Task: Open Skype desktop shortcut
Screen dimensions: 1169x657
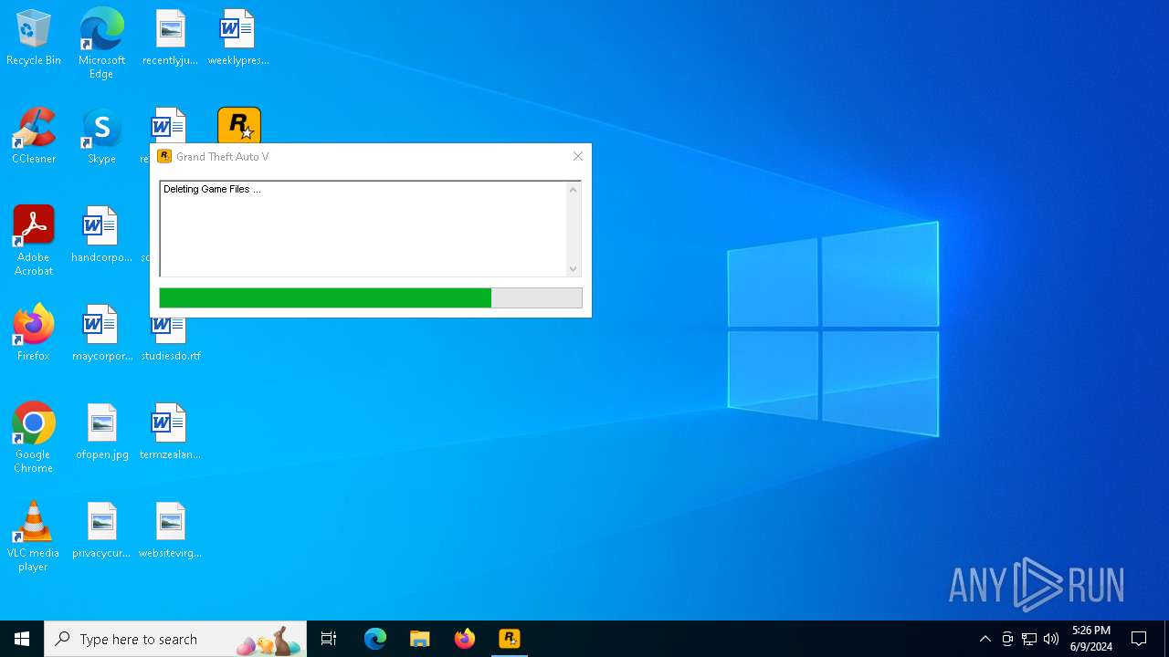Action: pyautogui.click(x=101, y=137)
